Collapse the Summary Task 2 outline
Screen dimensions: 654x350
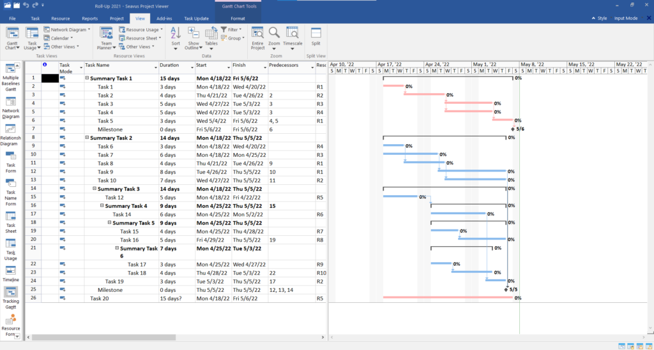tap(87, 137)
